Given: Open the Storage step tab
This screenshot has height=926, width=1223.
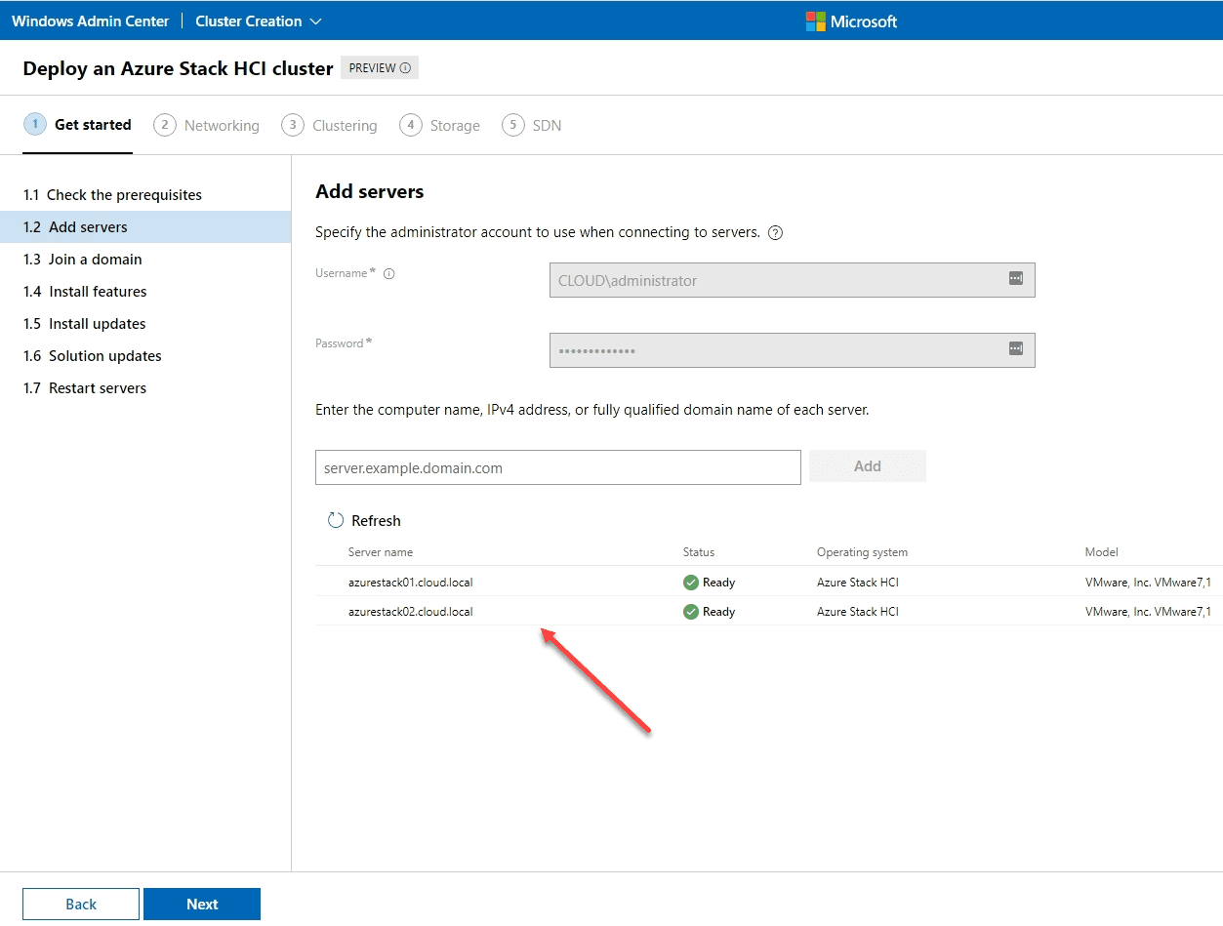Looking at the screenshot, I should click(x=440, y=126).
